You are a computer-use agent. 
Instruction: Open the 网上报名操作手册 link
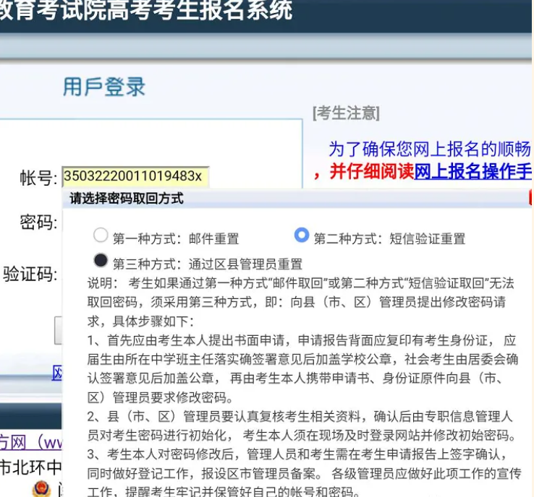(x=473, y=171)
